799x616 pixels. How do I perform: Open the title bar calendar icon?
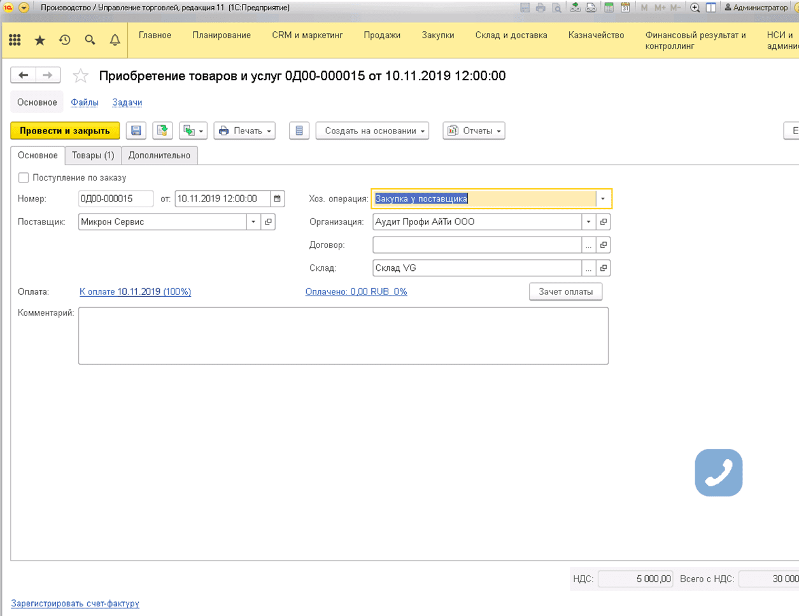click(x=625, y=8)
